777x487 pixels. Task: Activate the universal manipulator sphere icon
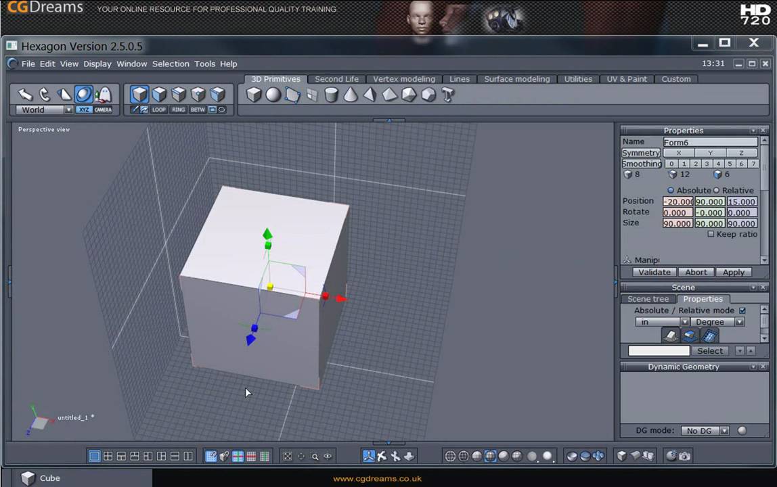pyautogui.click(x=84, y=94)
